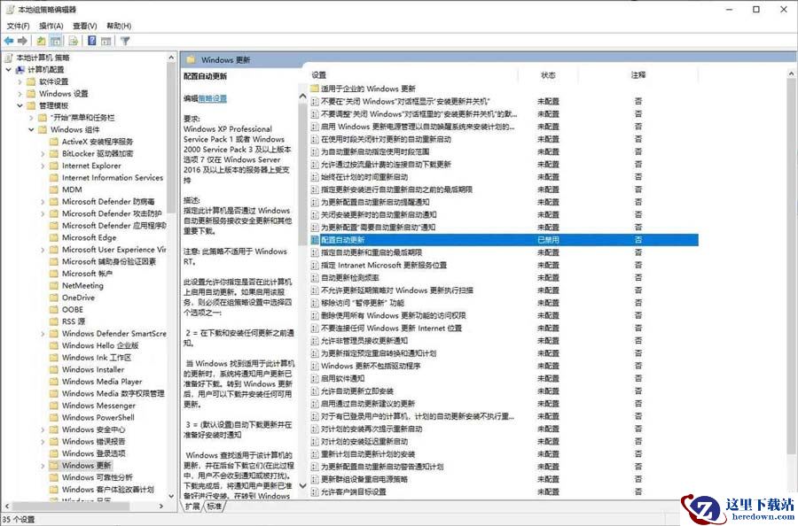Select Microsoft Edge folder in tree
Image resolution: width=798 pixels, height=526 pixels.
pos(89,237)
